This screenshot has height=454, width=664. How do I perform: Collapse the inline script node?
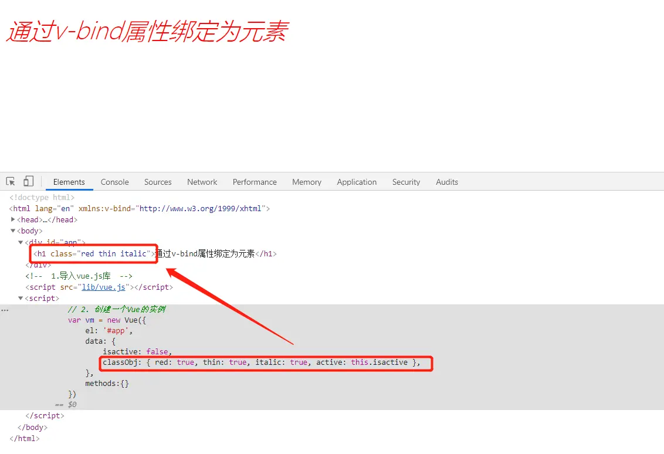pos(21,298)
